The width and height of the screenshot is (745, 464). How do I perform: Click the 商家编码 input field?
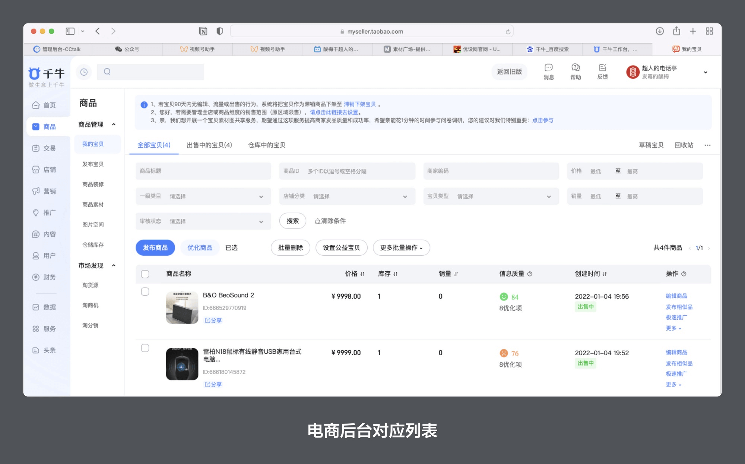(491, 171)
